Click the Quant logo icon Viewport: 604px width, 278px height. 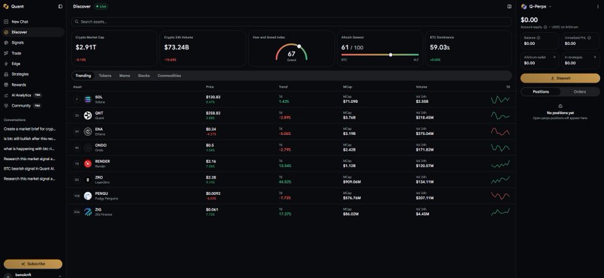pos(6,7)
